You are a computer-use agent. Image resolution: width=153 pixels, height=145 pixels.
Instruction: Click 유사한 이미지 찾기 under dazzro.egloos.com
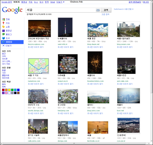click(36, 47)
